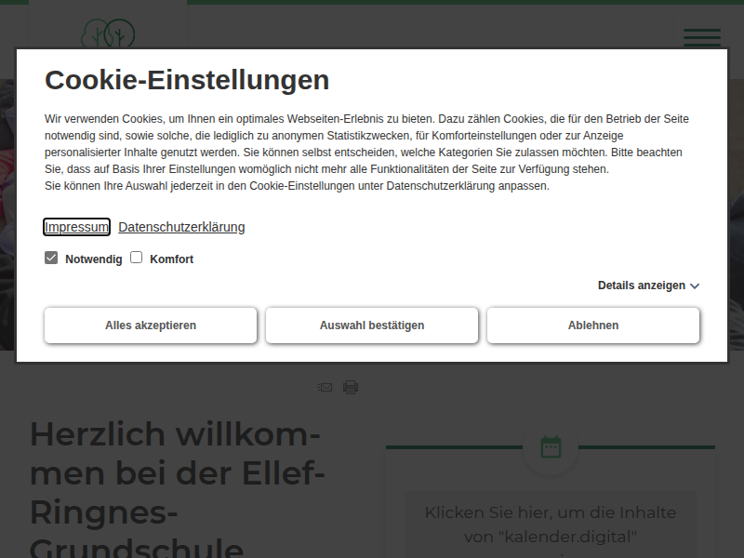
Task: Click the Cookie-Einstellungen dialog title
Action: [187, 80]
